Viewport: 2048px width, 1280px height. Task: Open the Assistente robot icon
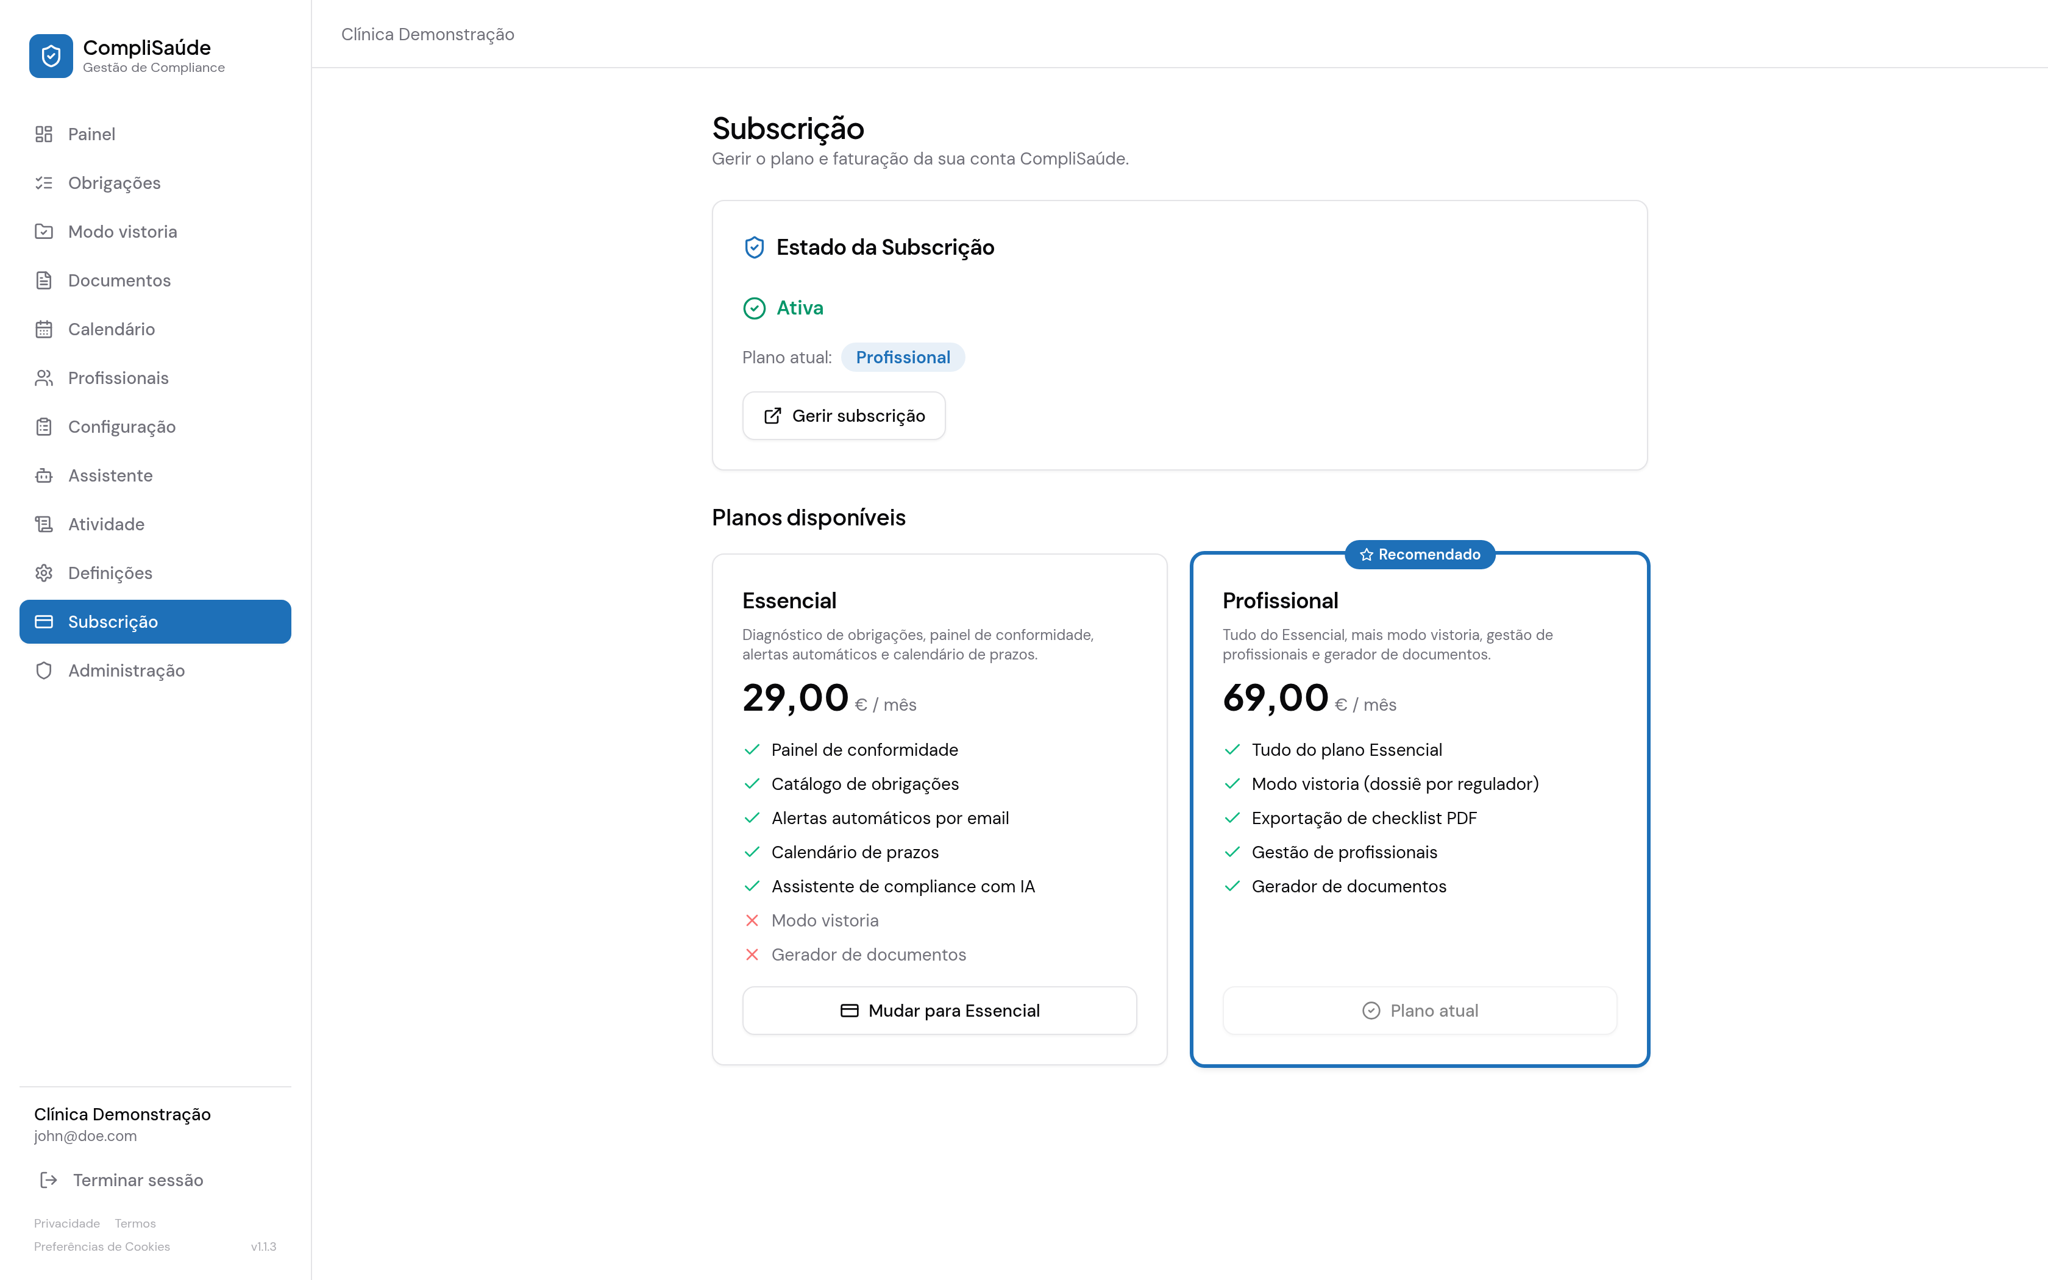point(44,476)
